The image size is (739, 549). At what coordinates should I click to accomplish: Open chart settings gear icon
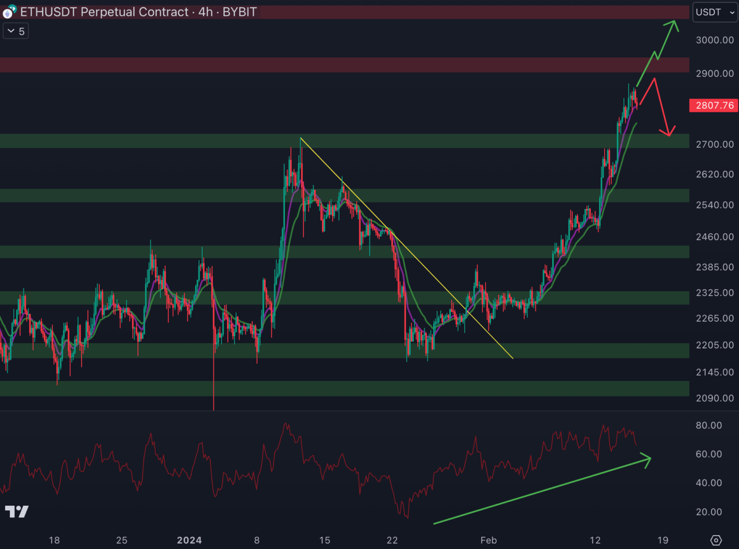(x=716, y=540)
